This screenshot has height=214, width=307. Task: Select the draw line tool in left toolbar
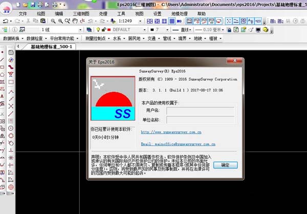pos(2,60)
